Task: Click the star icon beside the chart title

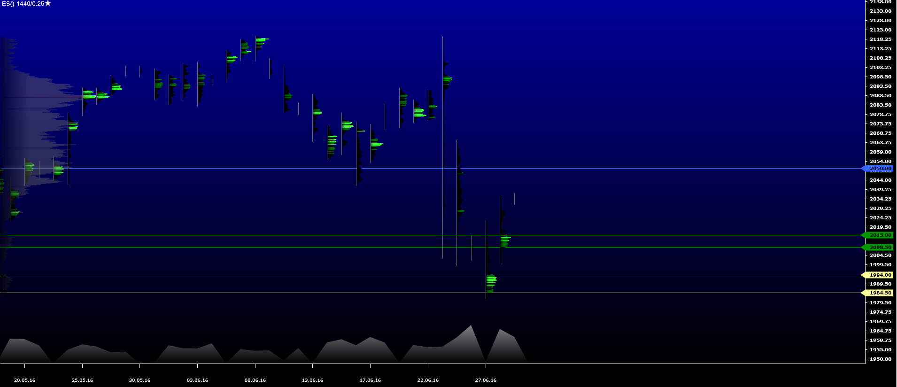Action: click(x=48, y=3)
